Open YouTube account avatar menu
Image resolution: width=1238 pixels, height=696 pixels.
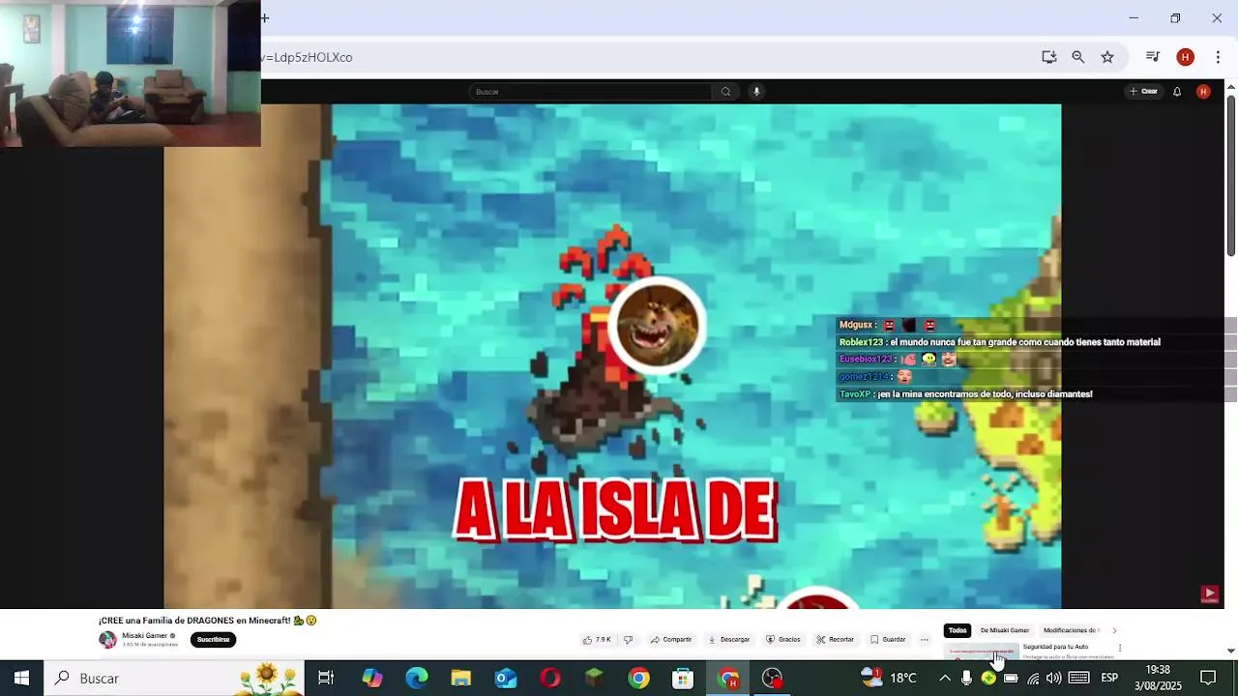coord(1203,92)
